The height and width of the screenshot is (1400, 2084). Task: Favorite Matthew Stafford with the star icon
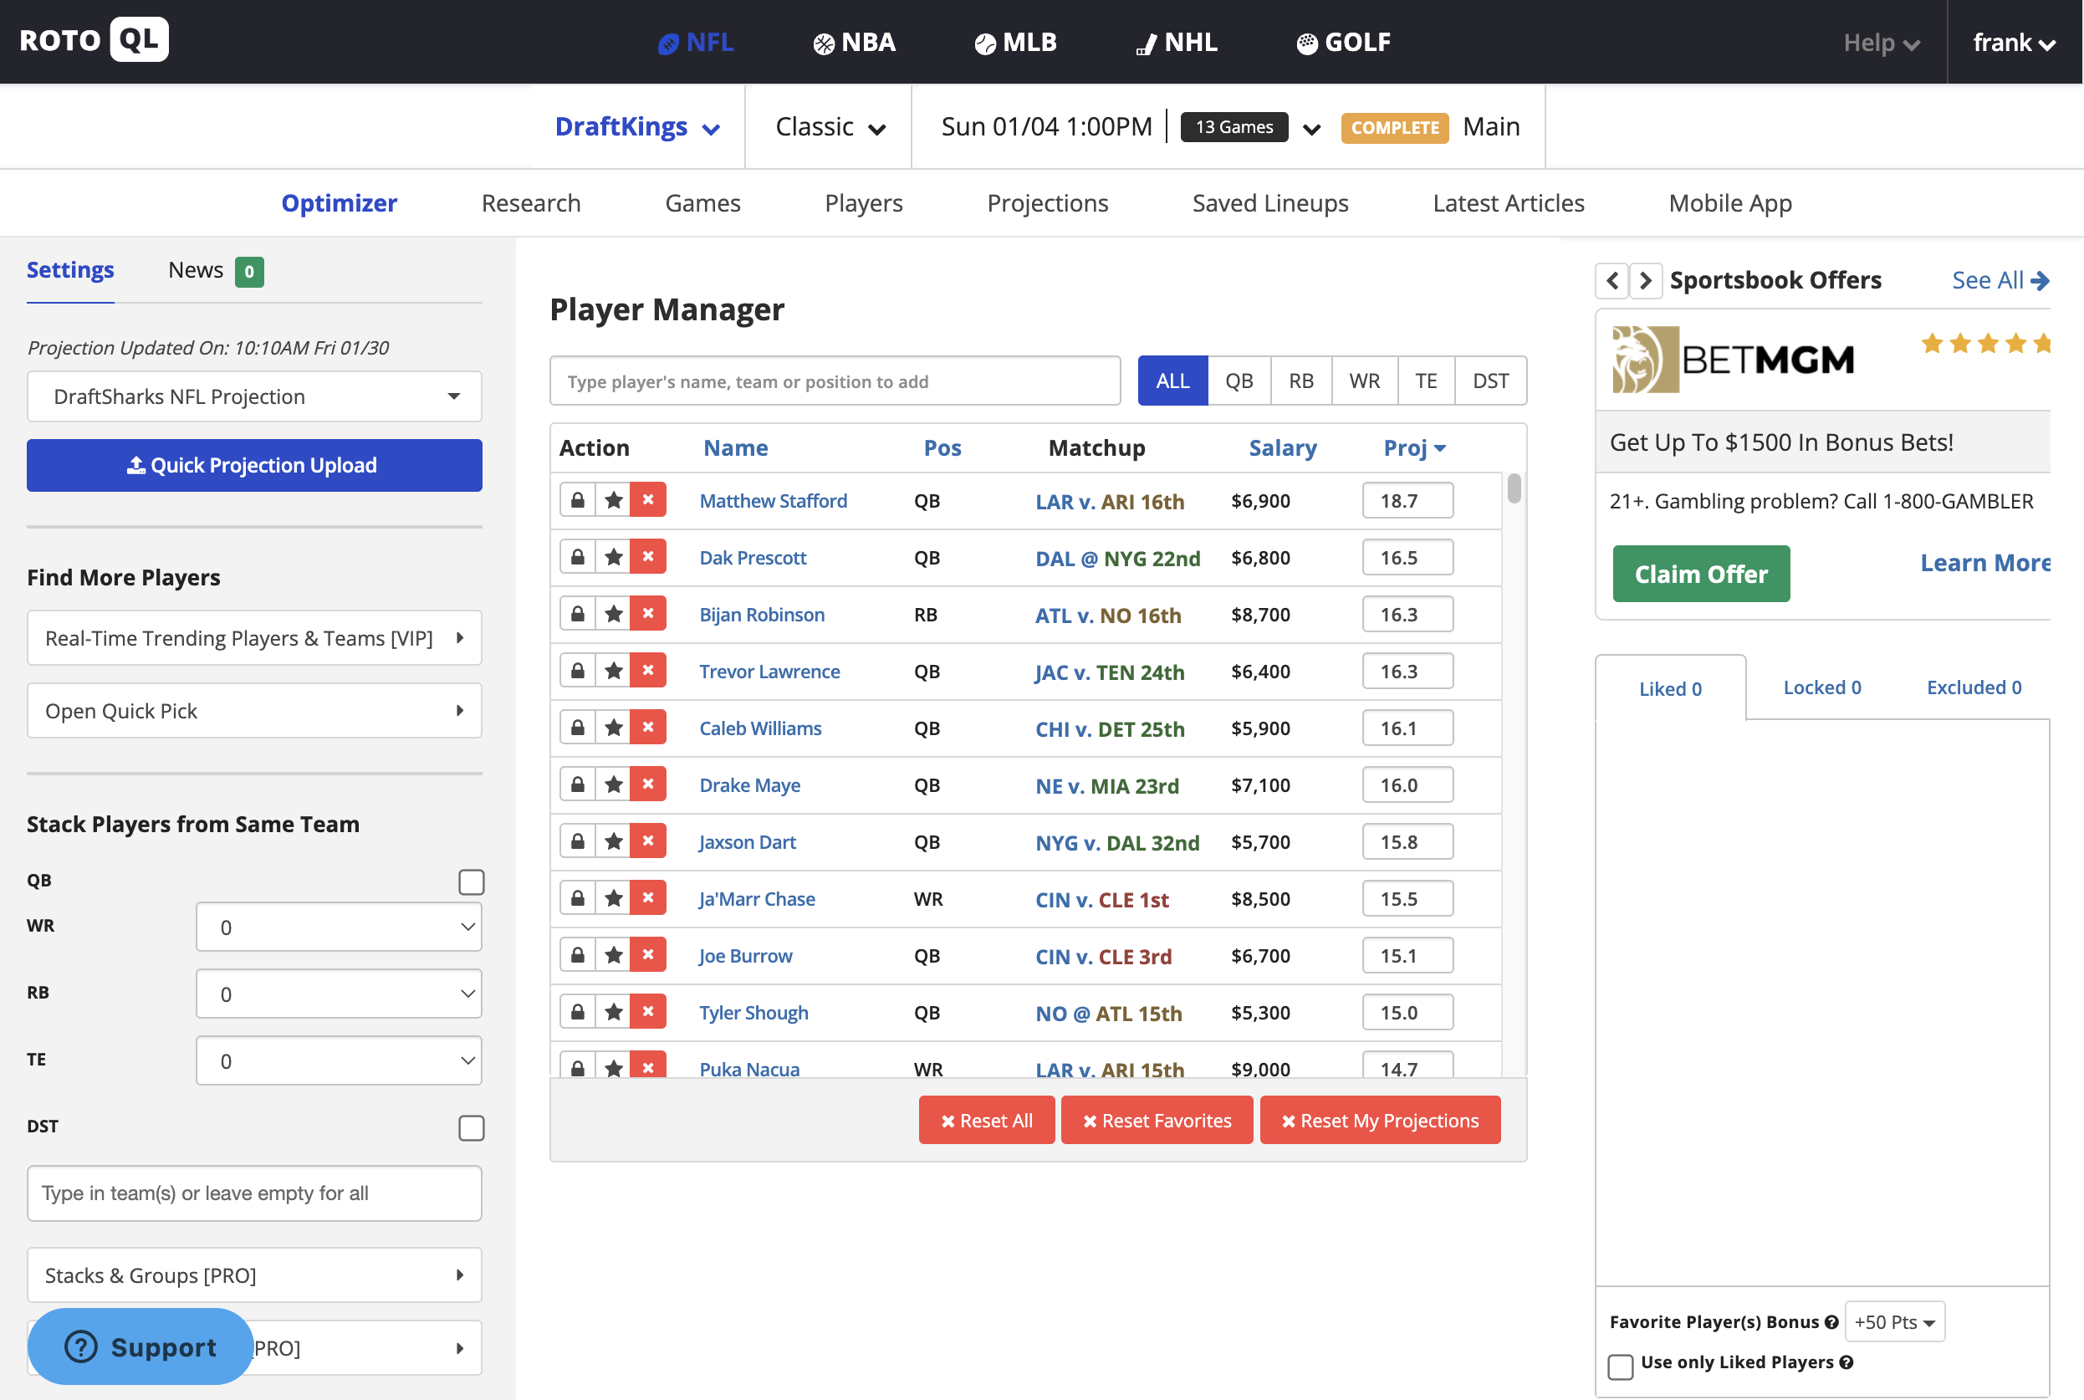coord(614,500)
